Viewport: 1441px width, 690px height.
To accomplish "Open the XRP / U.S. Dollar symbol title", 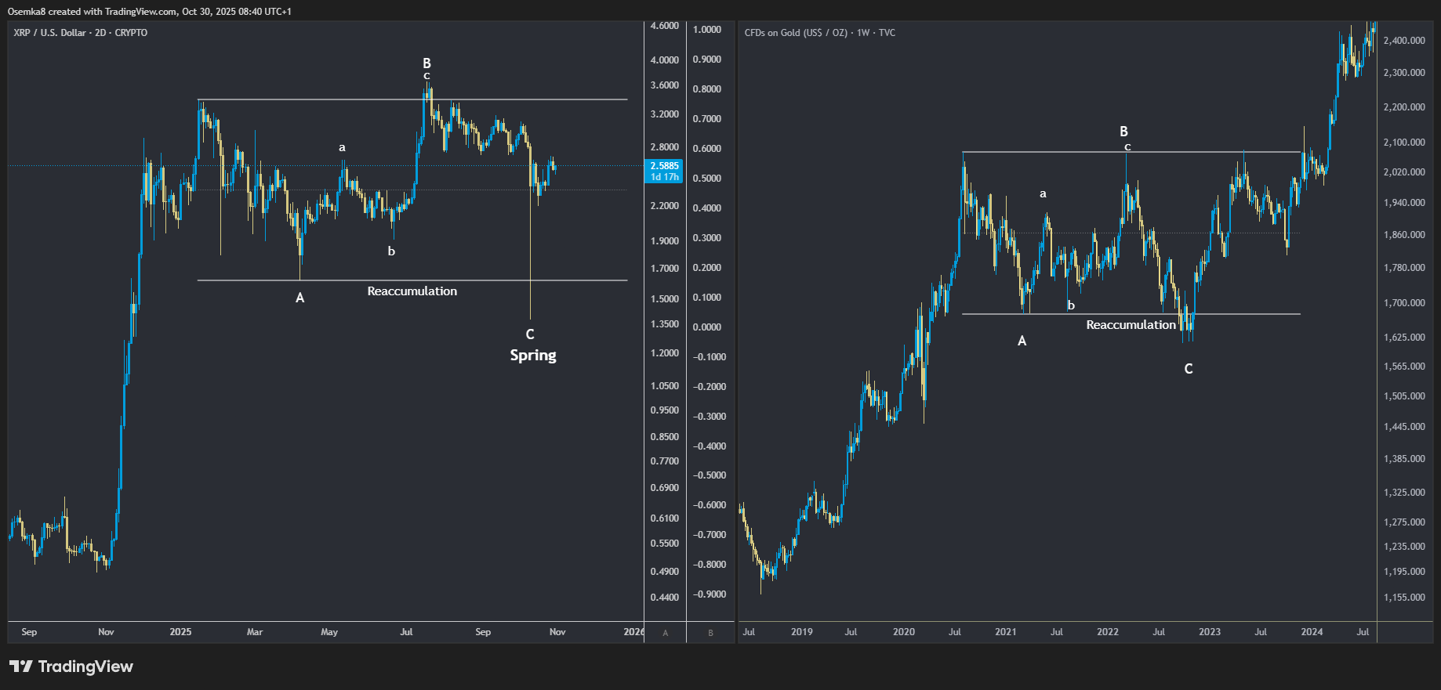I will pos(80,33).
